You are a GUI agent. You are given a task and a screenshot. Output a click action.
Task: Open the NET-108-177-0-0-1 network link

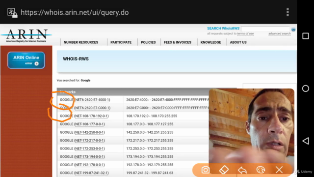pyautogui.click(x=89, y=124)
